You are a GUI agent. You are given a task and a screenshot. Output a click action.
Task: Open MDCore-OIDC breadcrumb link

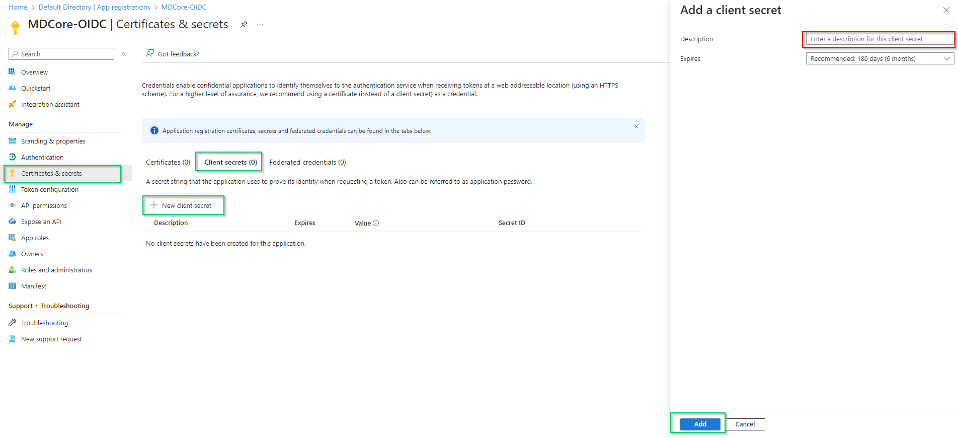[x=184, y=7]
